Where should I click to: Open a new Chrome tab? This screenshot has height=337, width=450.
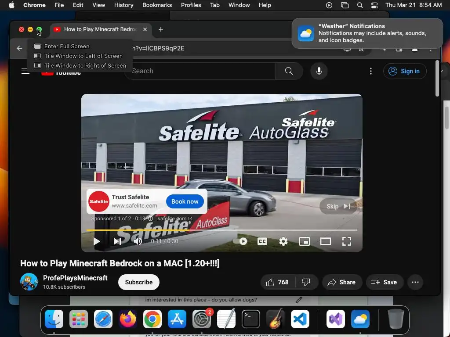161,29
